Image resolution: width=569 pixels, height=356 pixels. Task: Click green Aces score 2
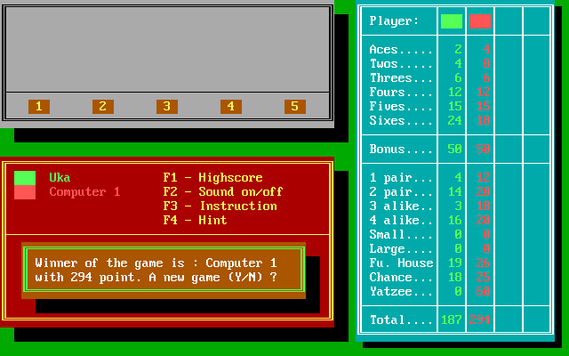(459, 50)
